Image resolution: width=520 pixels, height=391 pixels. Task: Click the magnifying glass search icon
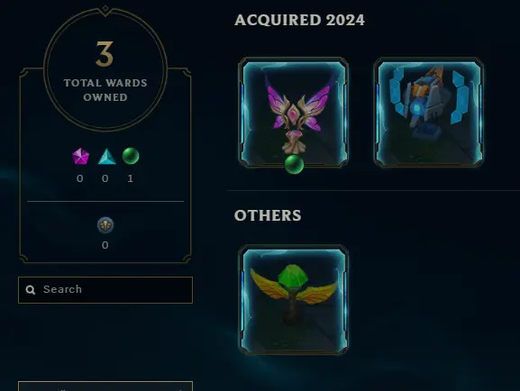pyautogui.click(x=31, y=290)
